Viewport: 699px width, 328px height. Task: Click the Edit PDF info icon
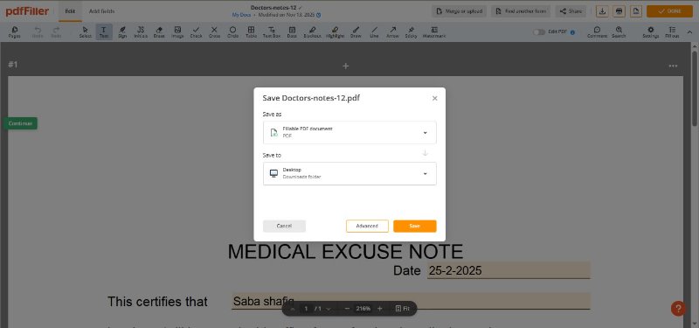(x=572, y=32)
